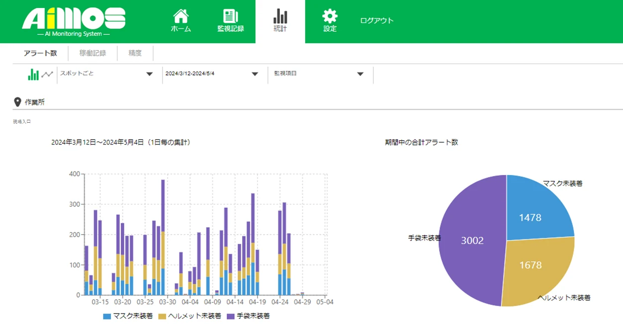Click the 現場入口 label
The width and height of the screenshot is (623, 324).
(x=22, y=121)
